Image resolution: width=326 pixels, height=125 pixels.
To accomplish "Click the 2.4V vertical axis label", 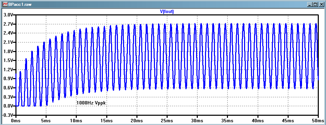I will pyautogui.click(x=8, y=33).
